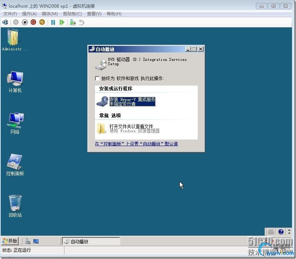296x259 pixels.
Task: Choose 打开文件夹以查看文件 option
Action: pos(134,129)
